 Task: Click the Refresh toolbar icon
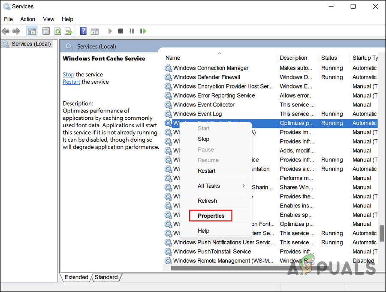point(57,31)
